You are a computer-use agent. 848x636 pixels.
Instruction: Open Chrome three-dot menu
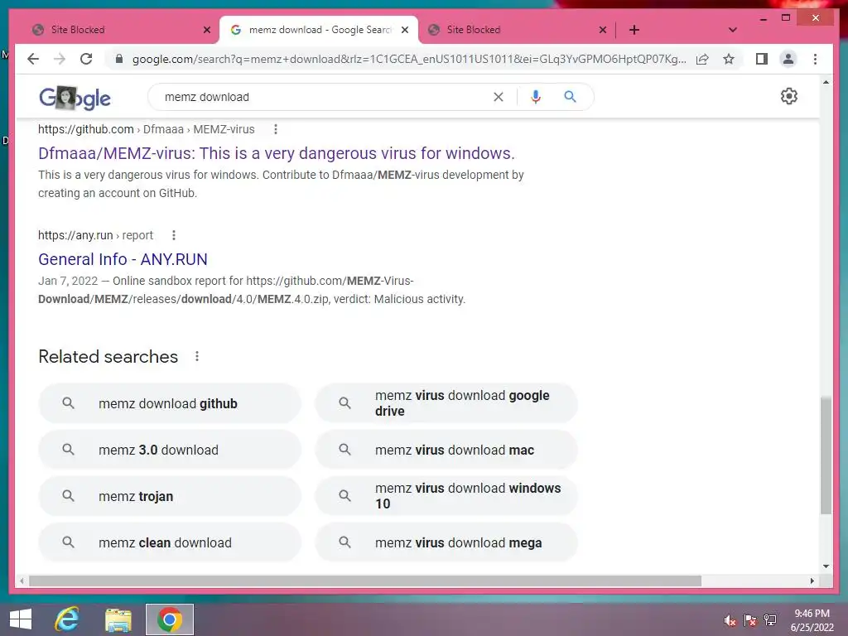click(815, 59)
